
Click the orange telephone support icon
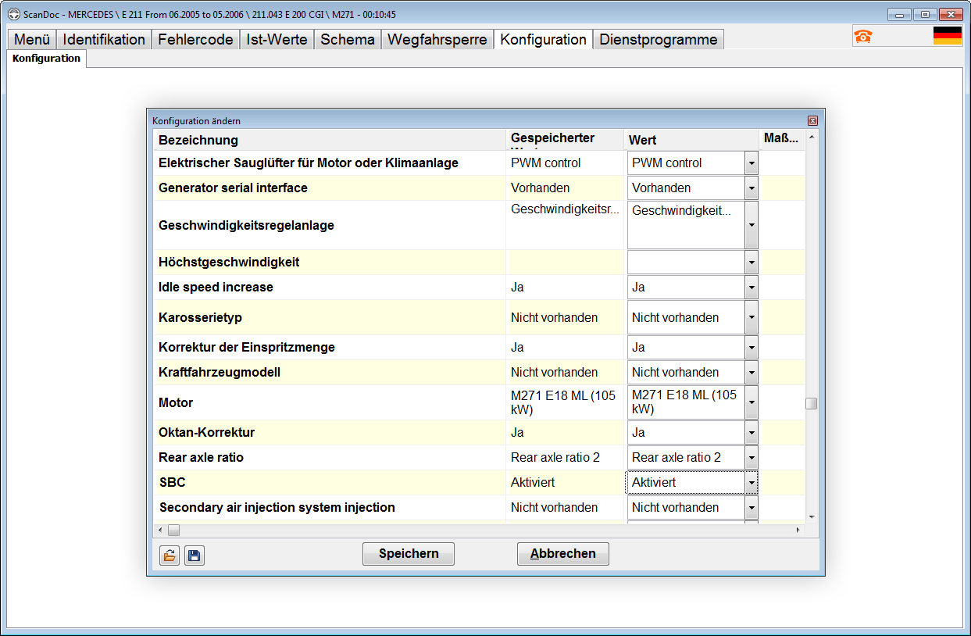(862, 36)
